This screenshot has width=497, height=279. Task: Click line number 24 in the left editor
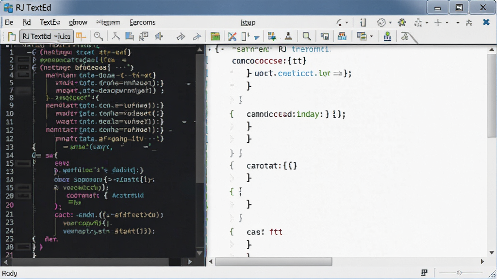tap(10, 231)
